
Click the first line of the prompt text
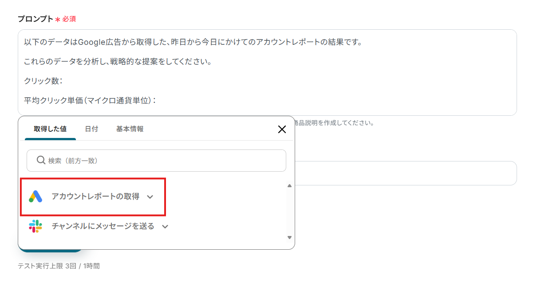coord(193,42)
